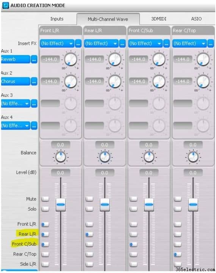Open Aux 4 effect dropdown
Viewport: 216px width, 273px height.
pyautogui.click(x=16, y=126)
